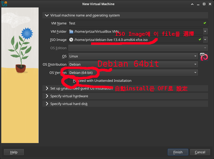
Task: Open the VM Folder dropdown arrow
Action: pos(205,32)
